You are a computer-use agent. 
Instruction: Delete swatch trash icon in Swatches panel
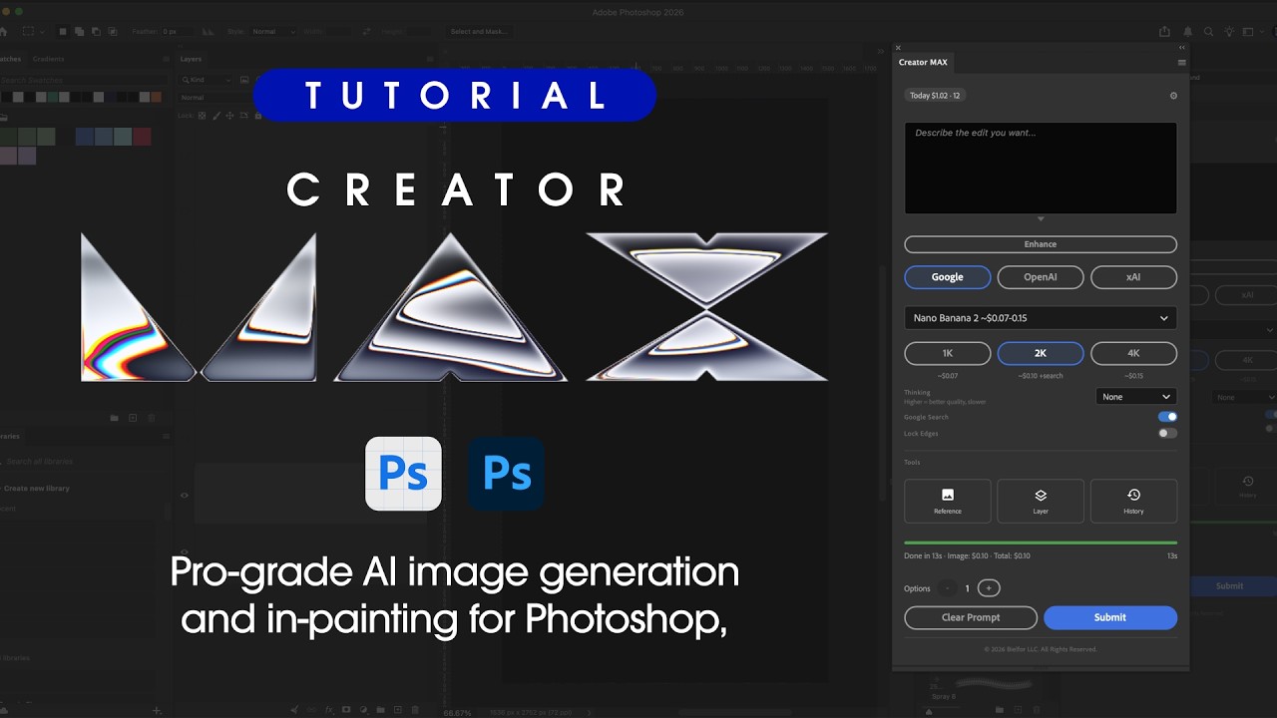[x=151, y=418]
